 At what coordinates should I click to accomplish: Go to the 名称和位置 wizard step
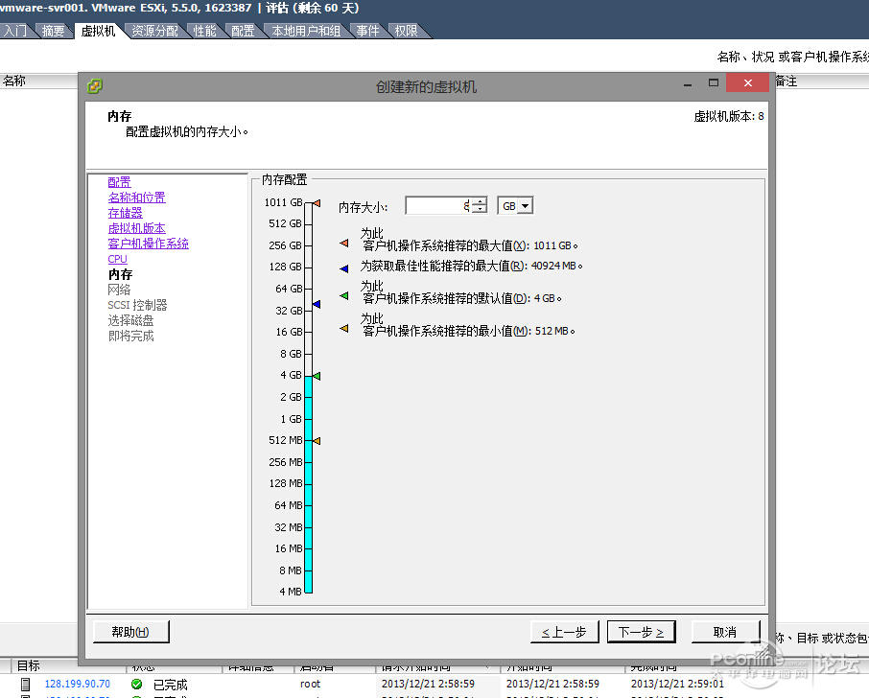click(137, 198)
